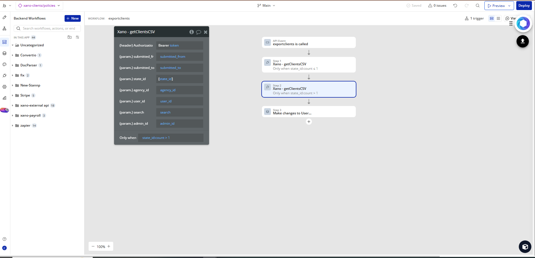This screenshot has height=258, width=535.
Task: Click the info icon in Xano panel
Action: click(x=191, y=32)
